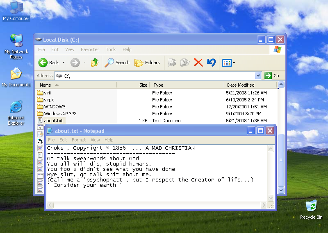Select the Windows XP SP2 folder icon
This screenshot has width=328, height=233.
40,114
